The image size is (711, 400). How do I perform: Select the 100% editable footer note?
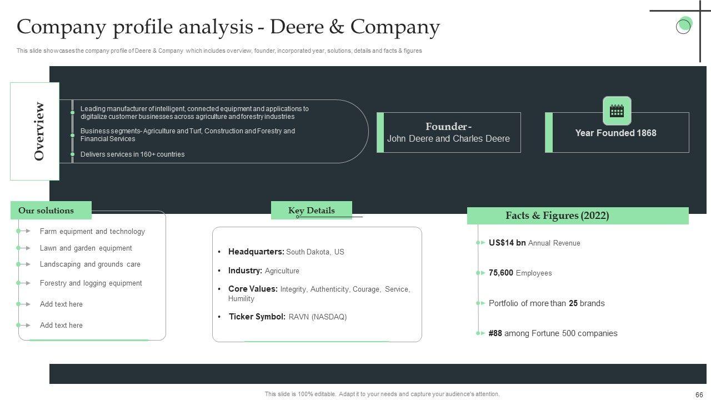click(382, 394)
